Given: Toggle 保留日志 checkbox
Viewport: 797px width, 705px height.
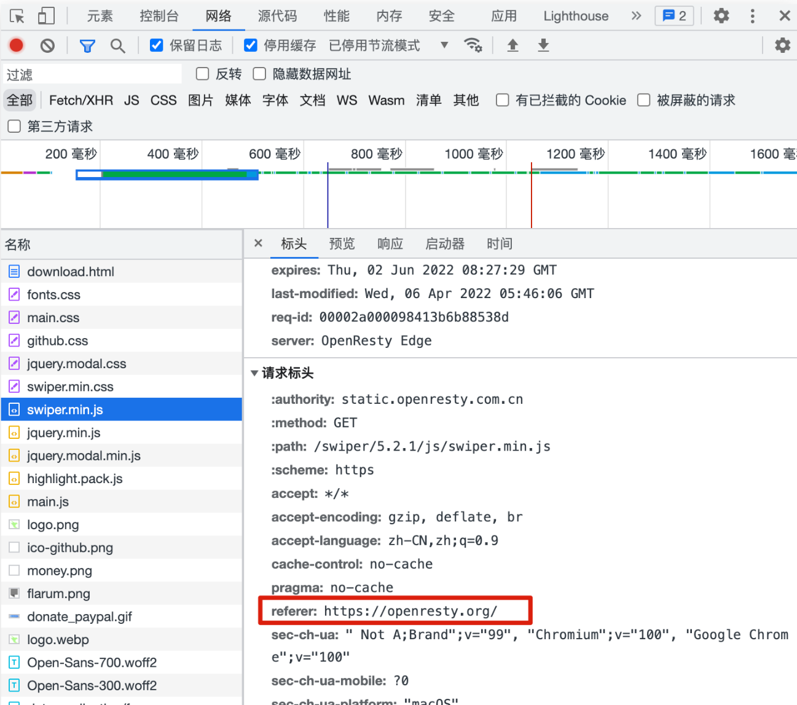Looking at the screenshot, I should pyautogui.click(x=157, y=45).
